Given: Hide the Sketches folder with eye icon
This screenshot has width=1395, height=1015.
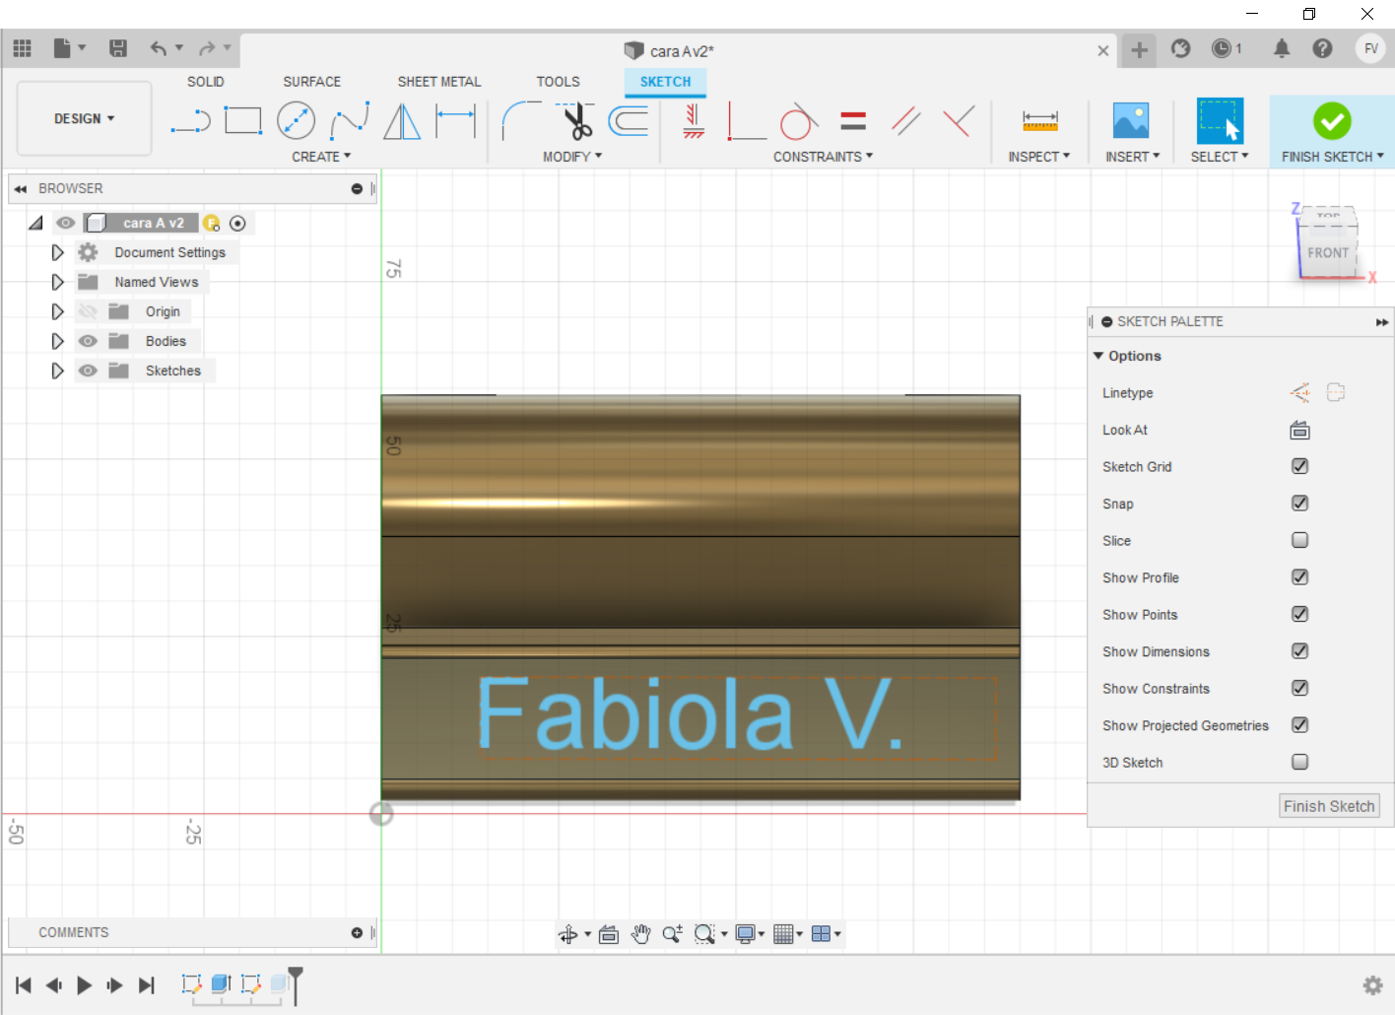Looking at the screenshot, I should click(88, 371).
